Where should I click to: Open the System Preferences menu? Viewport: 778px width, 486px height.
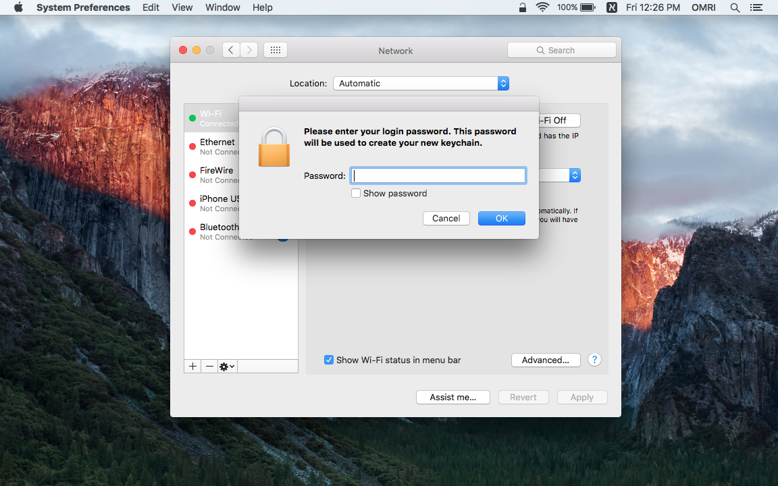83,7
